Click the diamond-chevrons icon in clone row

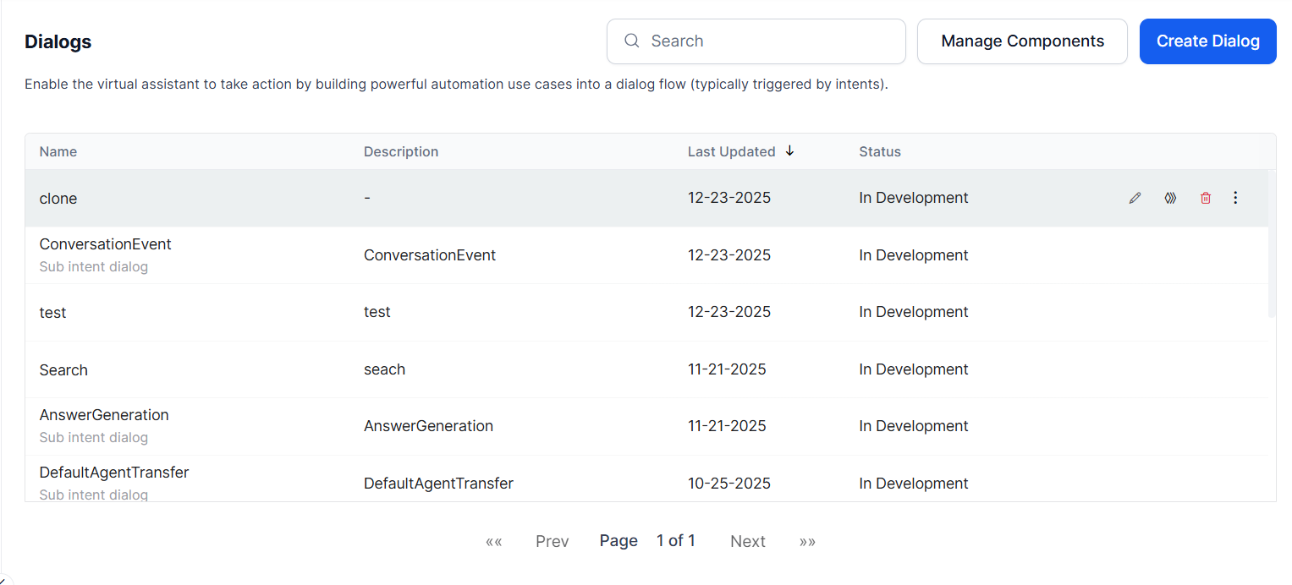tap(1170, 198)
